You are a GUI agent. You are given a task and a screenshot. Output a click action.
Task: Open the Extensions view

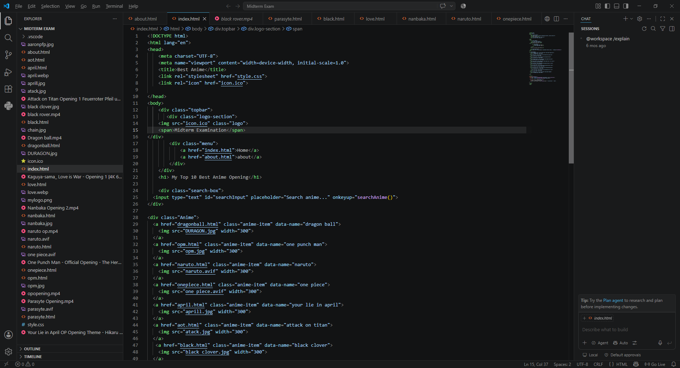(8, 89)
